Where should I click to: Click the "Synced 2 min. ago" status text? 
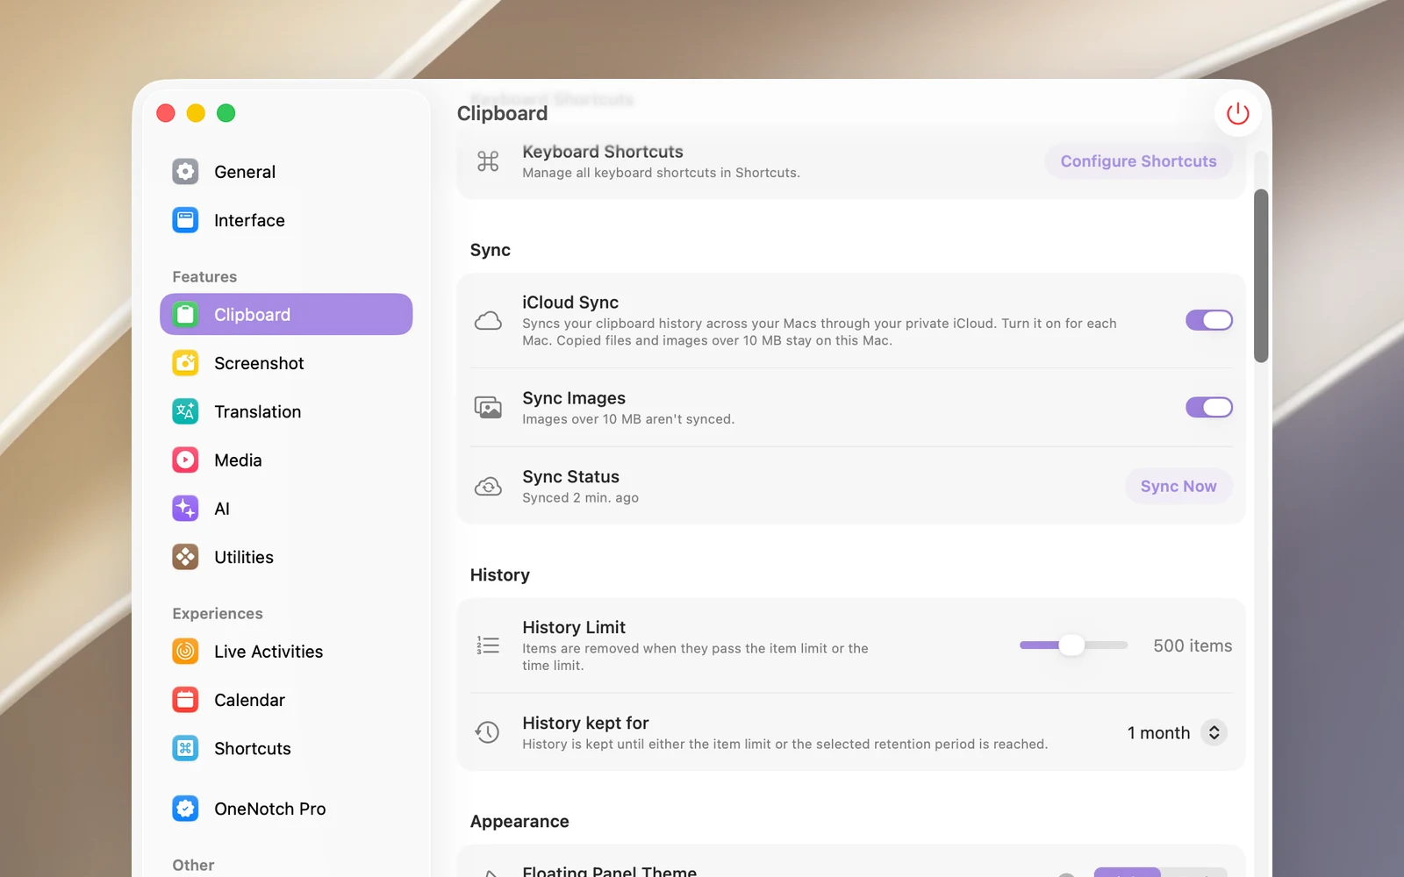(580, 498)
